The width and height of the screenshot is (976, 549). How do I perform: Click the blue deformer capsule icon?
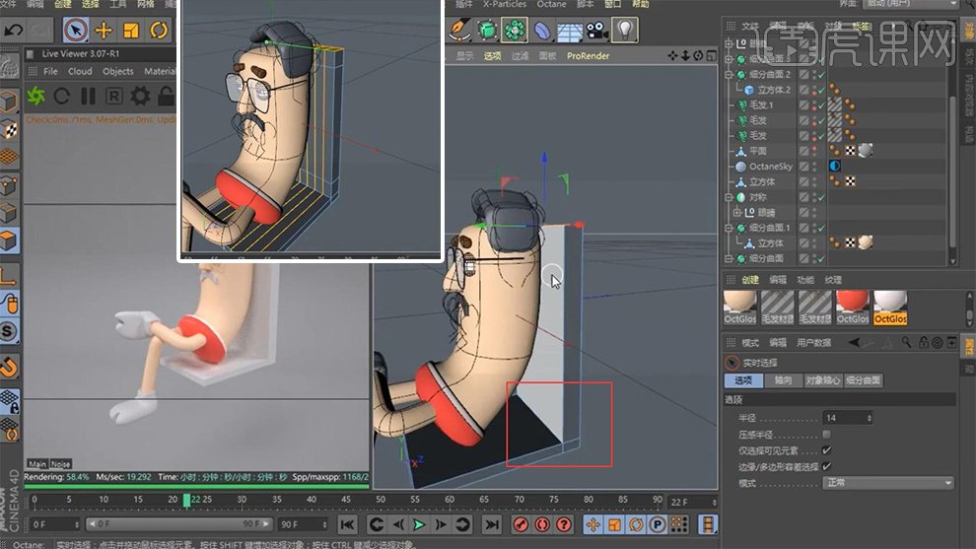(x=542, y=30)
